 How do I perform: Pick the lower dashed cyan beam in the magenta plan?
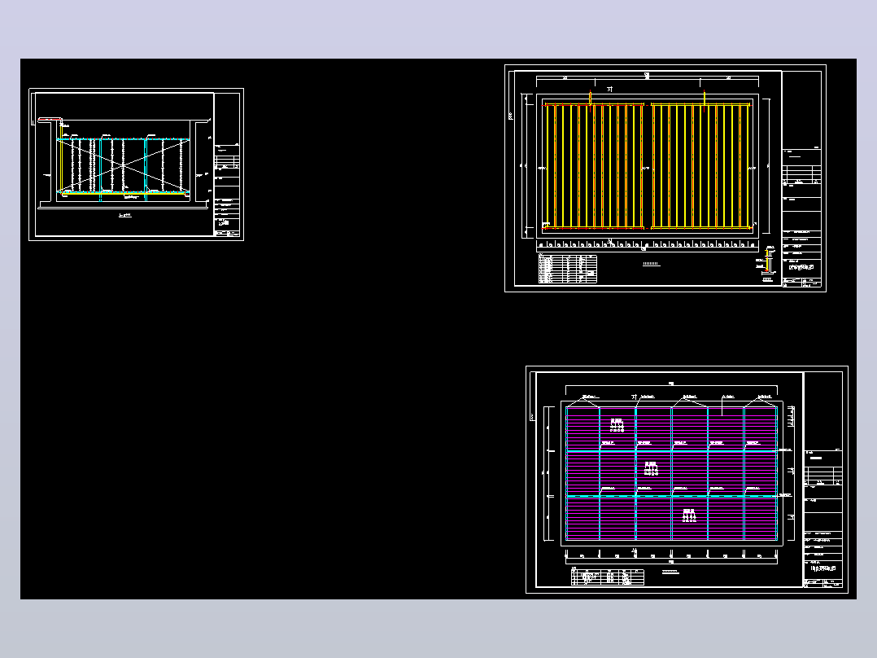pos(672,496)
